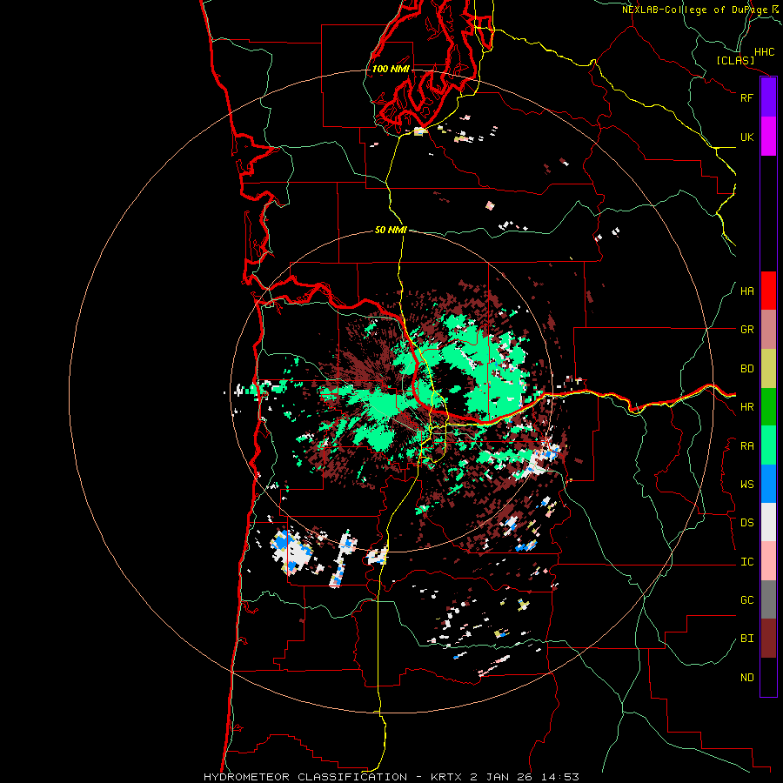Click the '100 NMI' range ring label
This screenshot has width=783, height=783.
(391, 69)
